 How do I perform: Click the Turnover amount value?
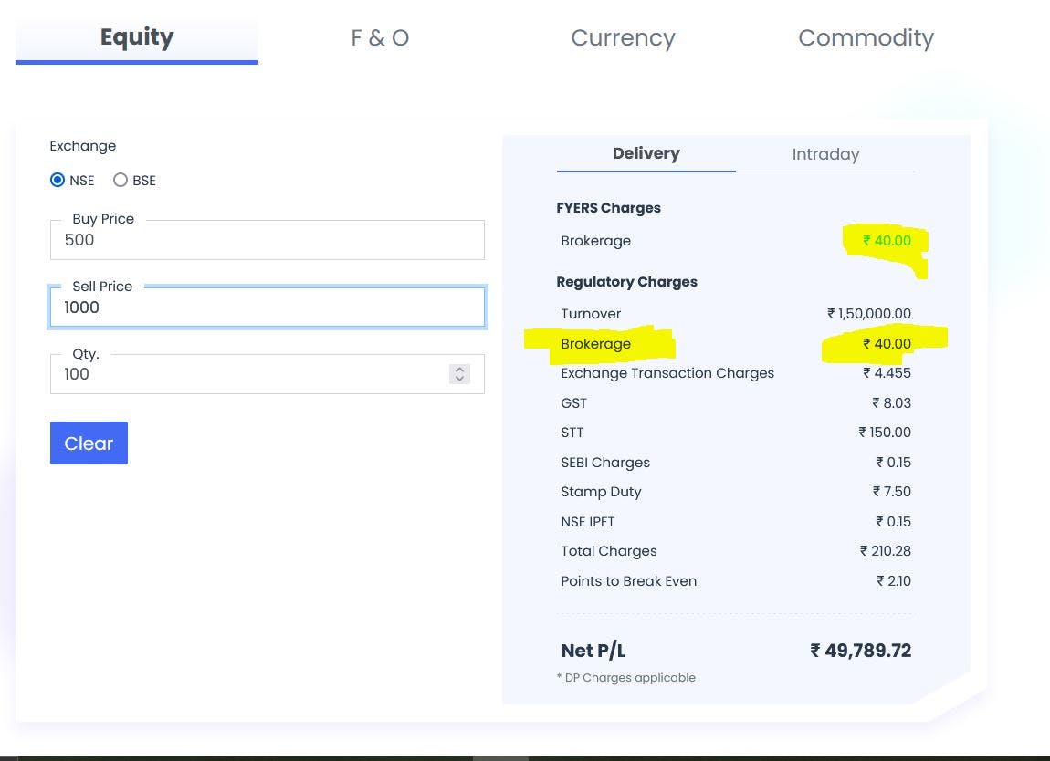(868, 314)
